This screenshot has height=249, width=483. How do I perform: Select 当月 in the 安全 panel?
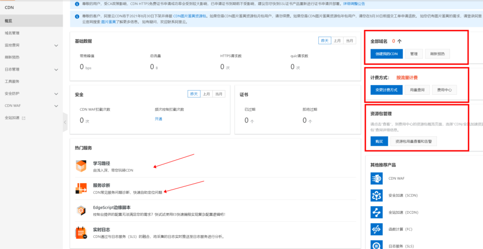pos(219,94)
